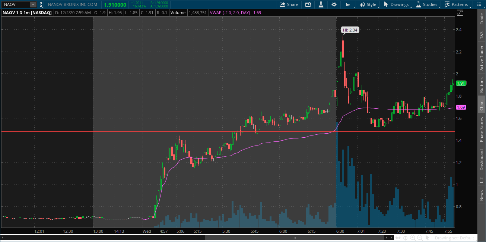Click the 2.4 price axis label

tap(459, 30)
